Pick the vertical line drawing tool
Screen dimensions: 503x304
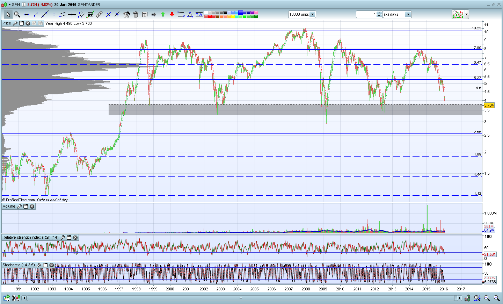click(54, 14)
